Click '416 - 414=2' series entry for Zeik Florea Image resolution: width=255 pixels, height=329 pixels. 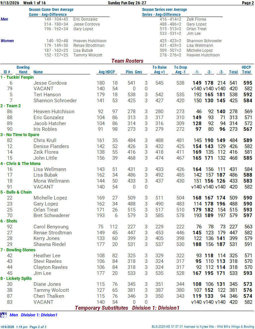(x=170, y=19)
